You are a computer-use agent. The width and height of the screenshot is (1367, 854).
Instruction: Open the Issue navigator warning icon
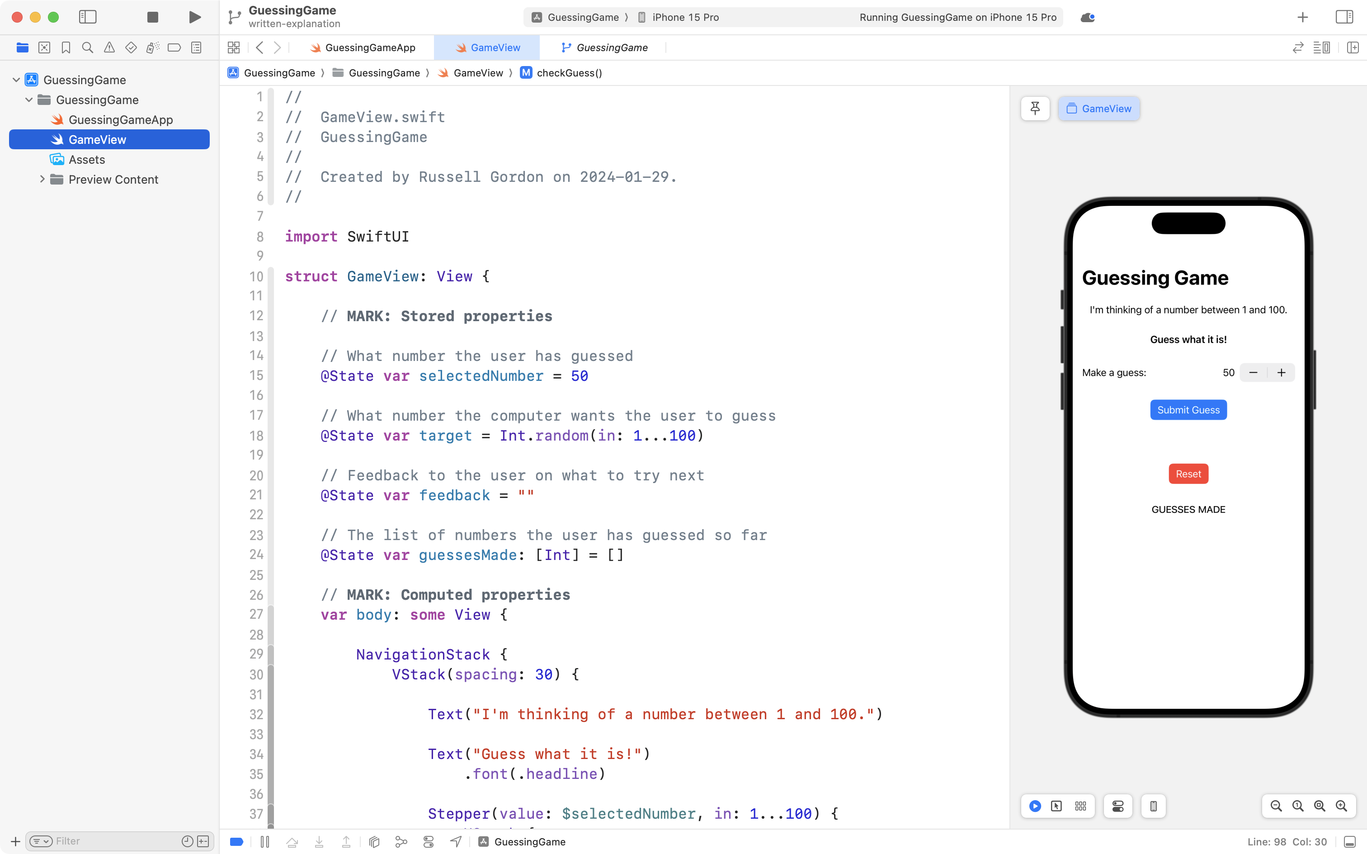point(109,47)
